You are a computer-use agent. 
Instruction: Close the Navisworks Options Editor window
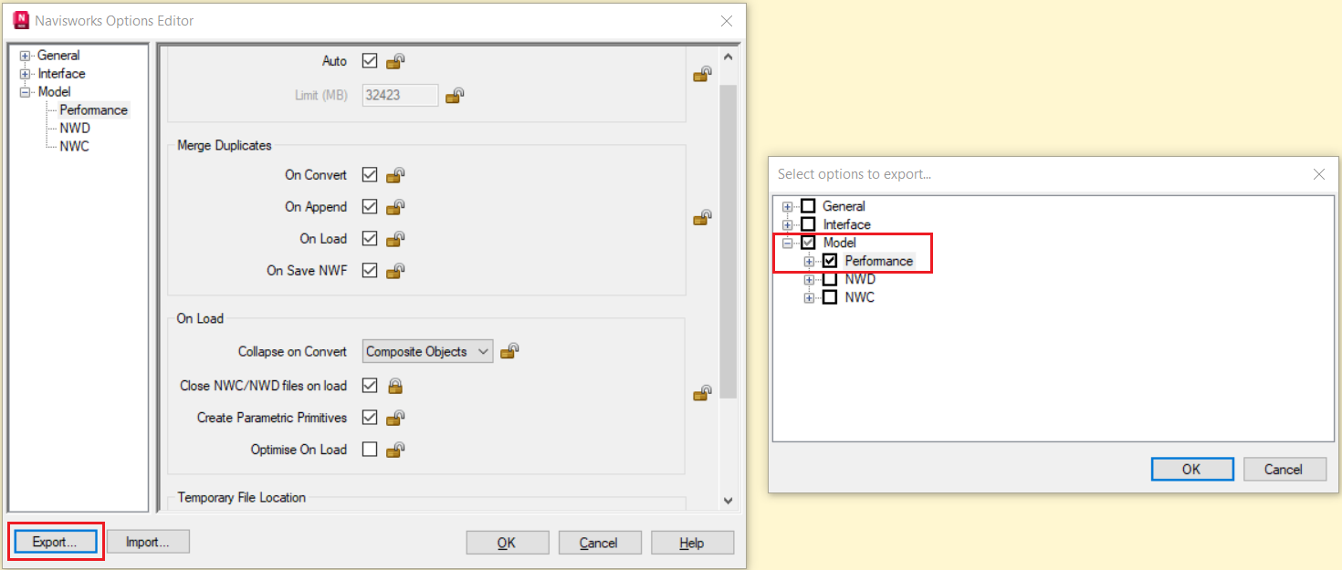(x=726, y=21)
